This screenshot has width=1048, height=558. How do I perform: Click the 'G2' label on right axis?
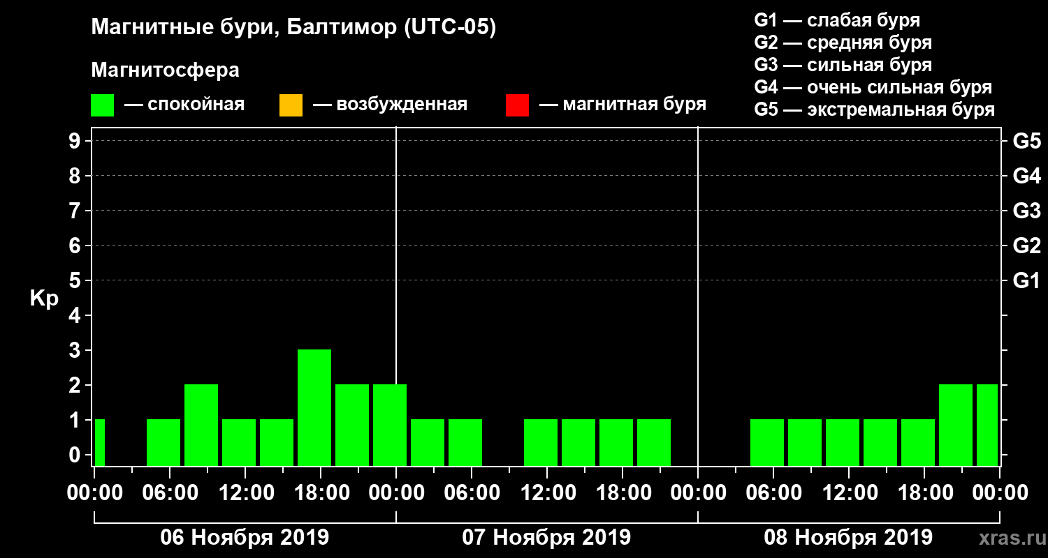(1026, 246)
